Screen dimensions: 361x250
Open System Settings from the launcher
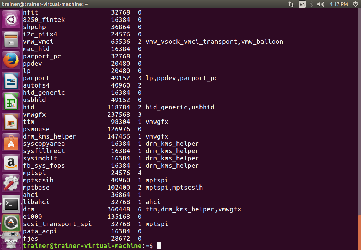coord(11,183)
